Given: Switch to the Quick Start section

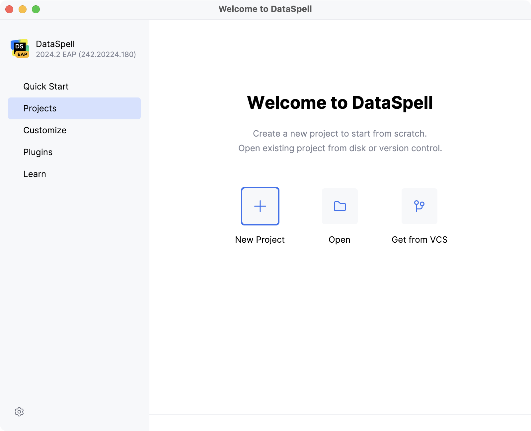Looking at the screenshot, I should click(x=46, y=86).
